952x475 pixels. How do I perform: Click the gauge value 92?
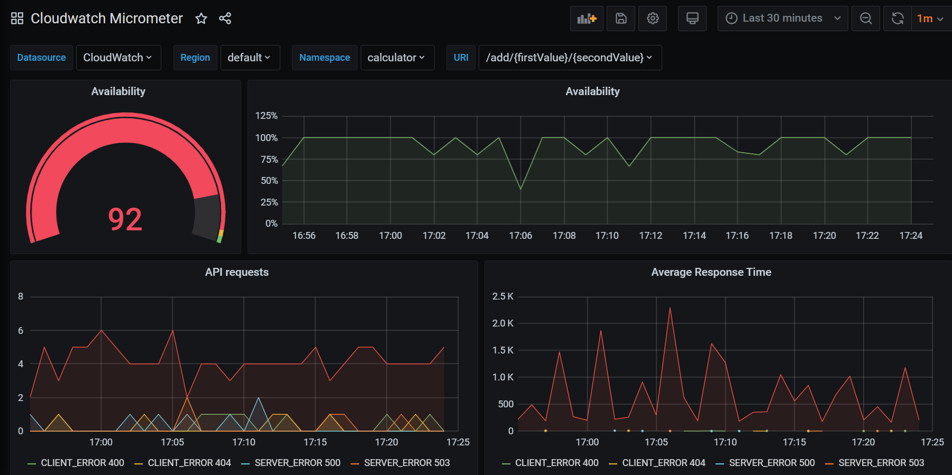[125, 219]
